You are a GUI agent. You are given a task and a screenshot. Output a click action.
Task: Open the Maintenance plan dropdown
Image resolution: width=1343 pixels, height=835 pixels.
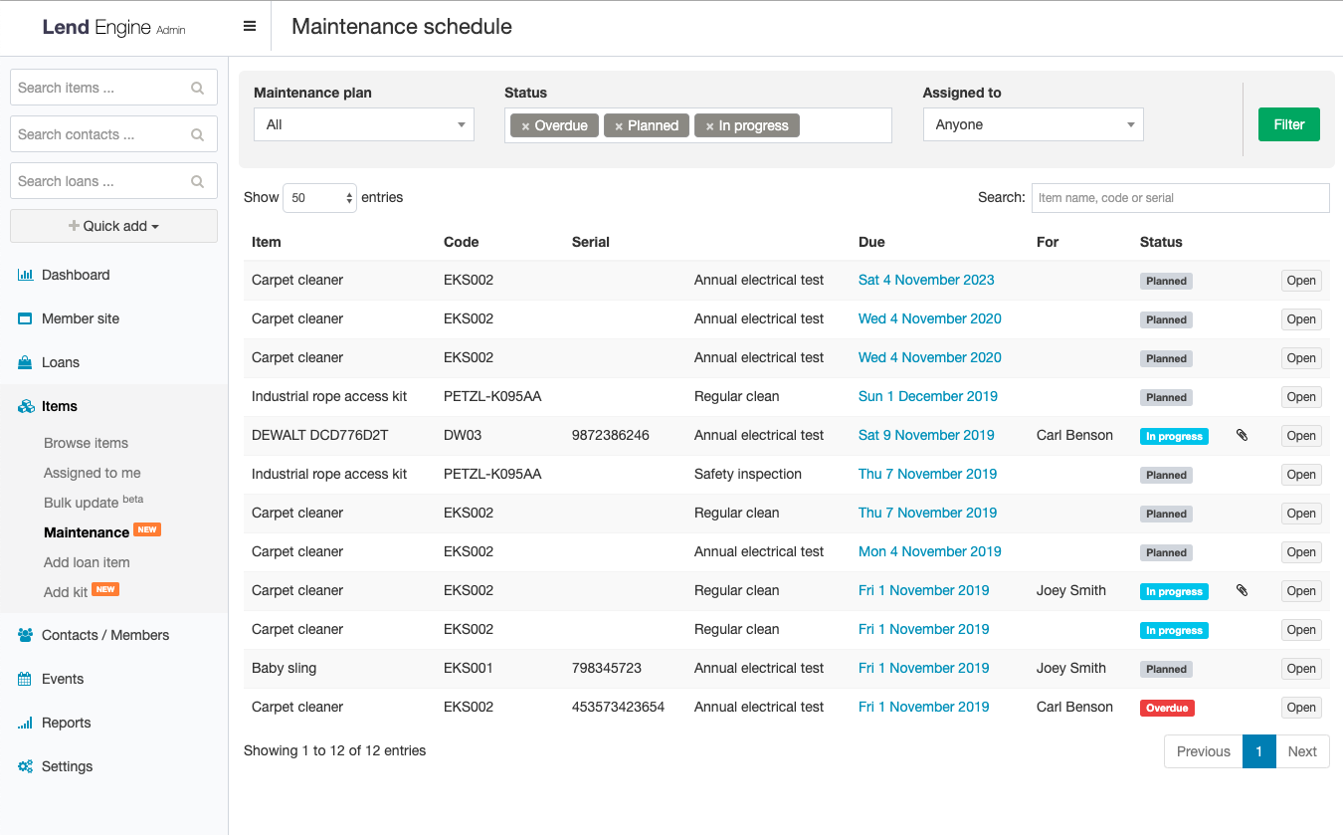point(364,124)
